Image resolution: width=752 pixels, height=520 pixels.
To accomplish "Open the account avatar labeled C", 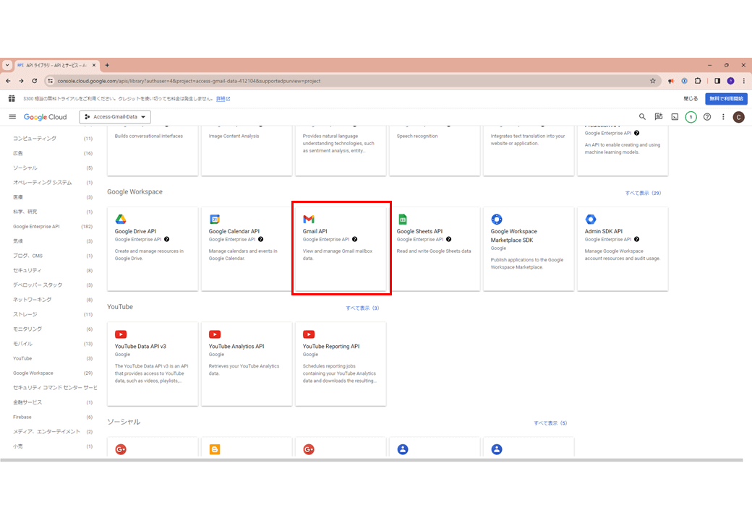I will (738, 117).
